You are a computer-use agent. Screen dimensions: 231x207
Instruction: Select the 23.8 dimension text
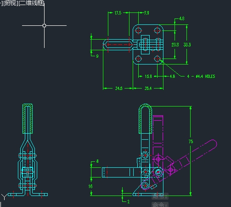(175, 45)
